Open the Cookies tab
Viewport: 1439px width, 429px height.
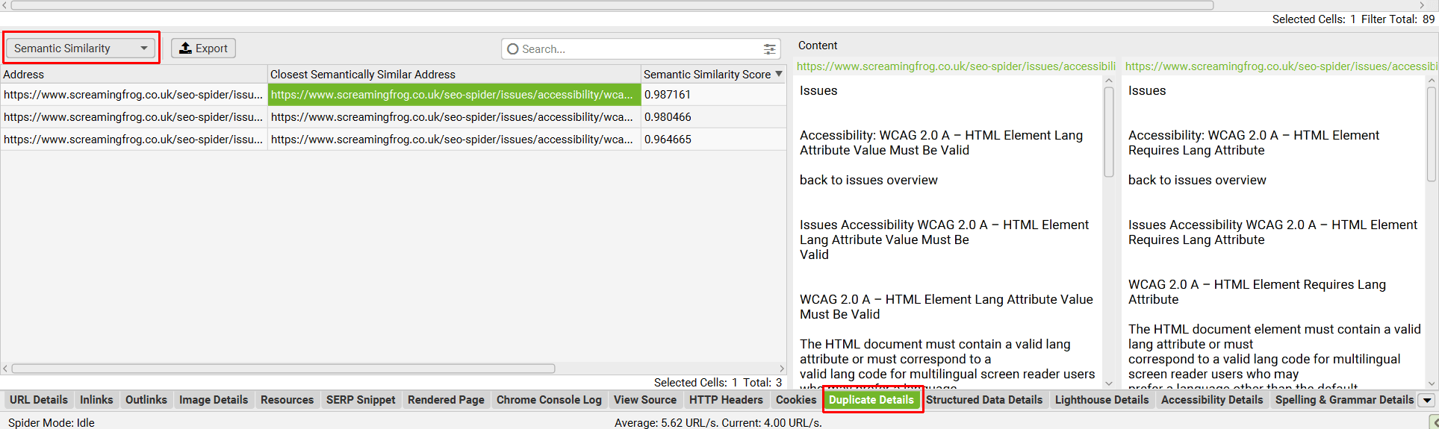point(796,400)
